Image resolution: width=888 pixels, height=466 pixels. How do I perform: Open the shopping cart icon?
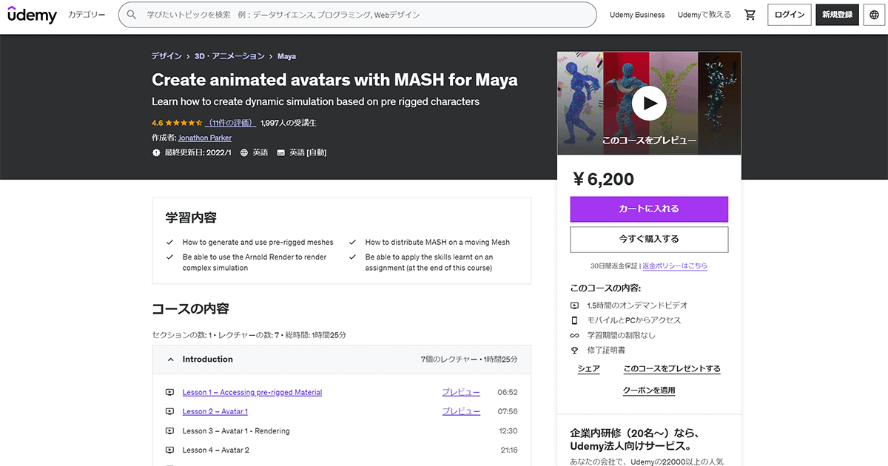coord(750,15)
